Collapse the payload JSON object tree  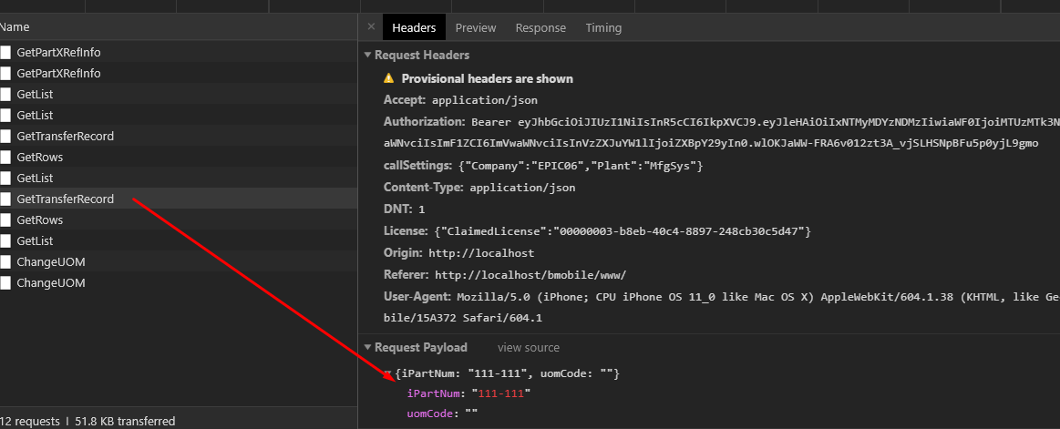[387, 373]
